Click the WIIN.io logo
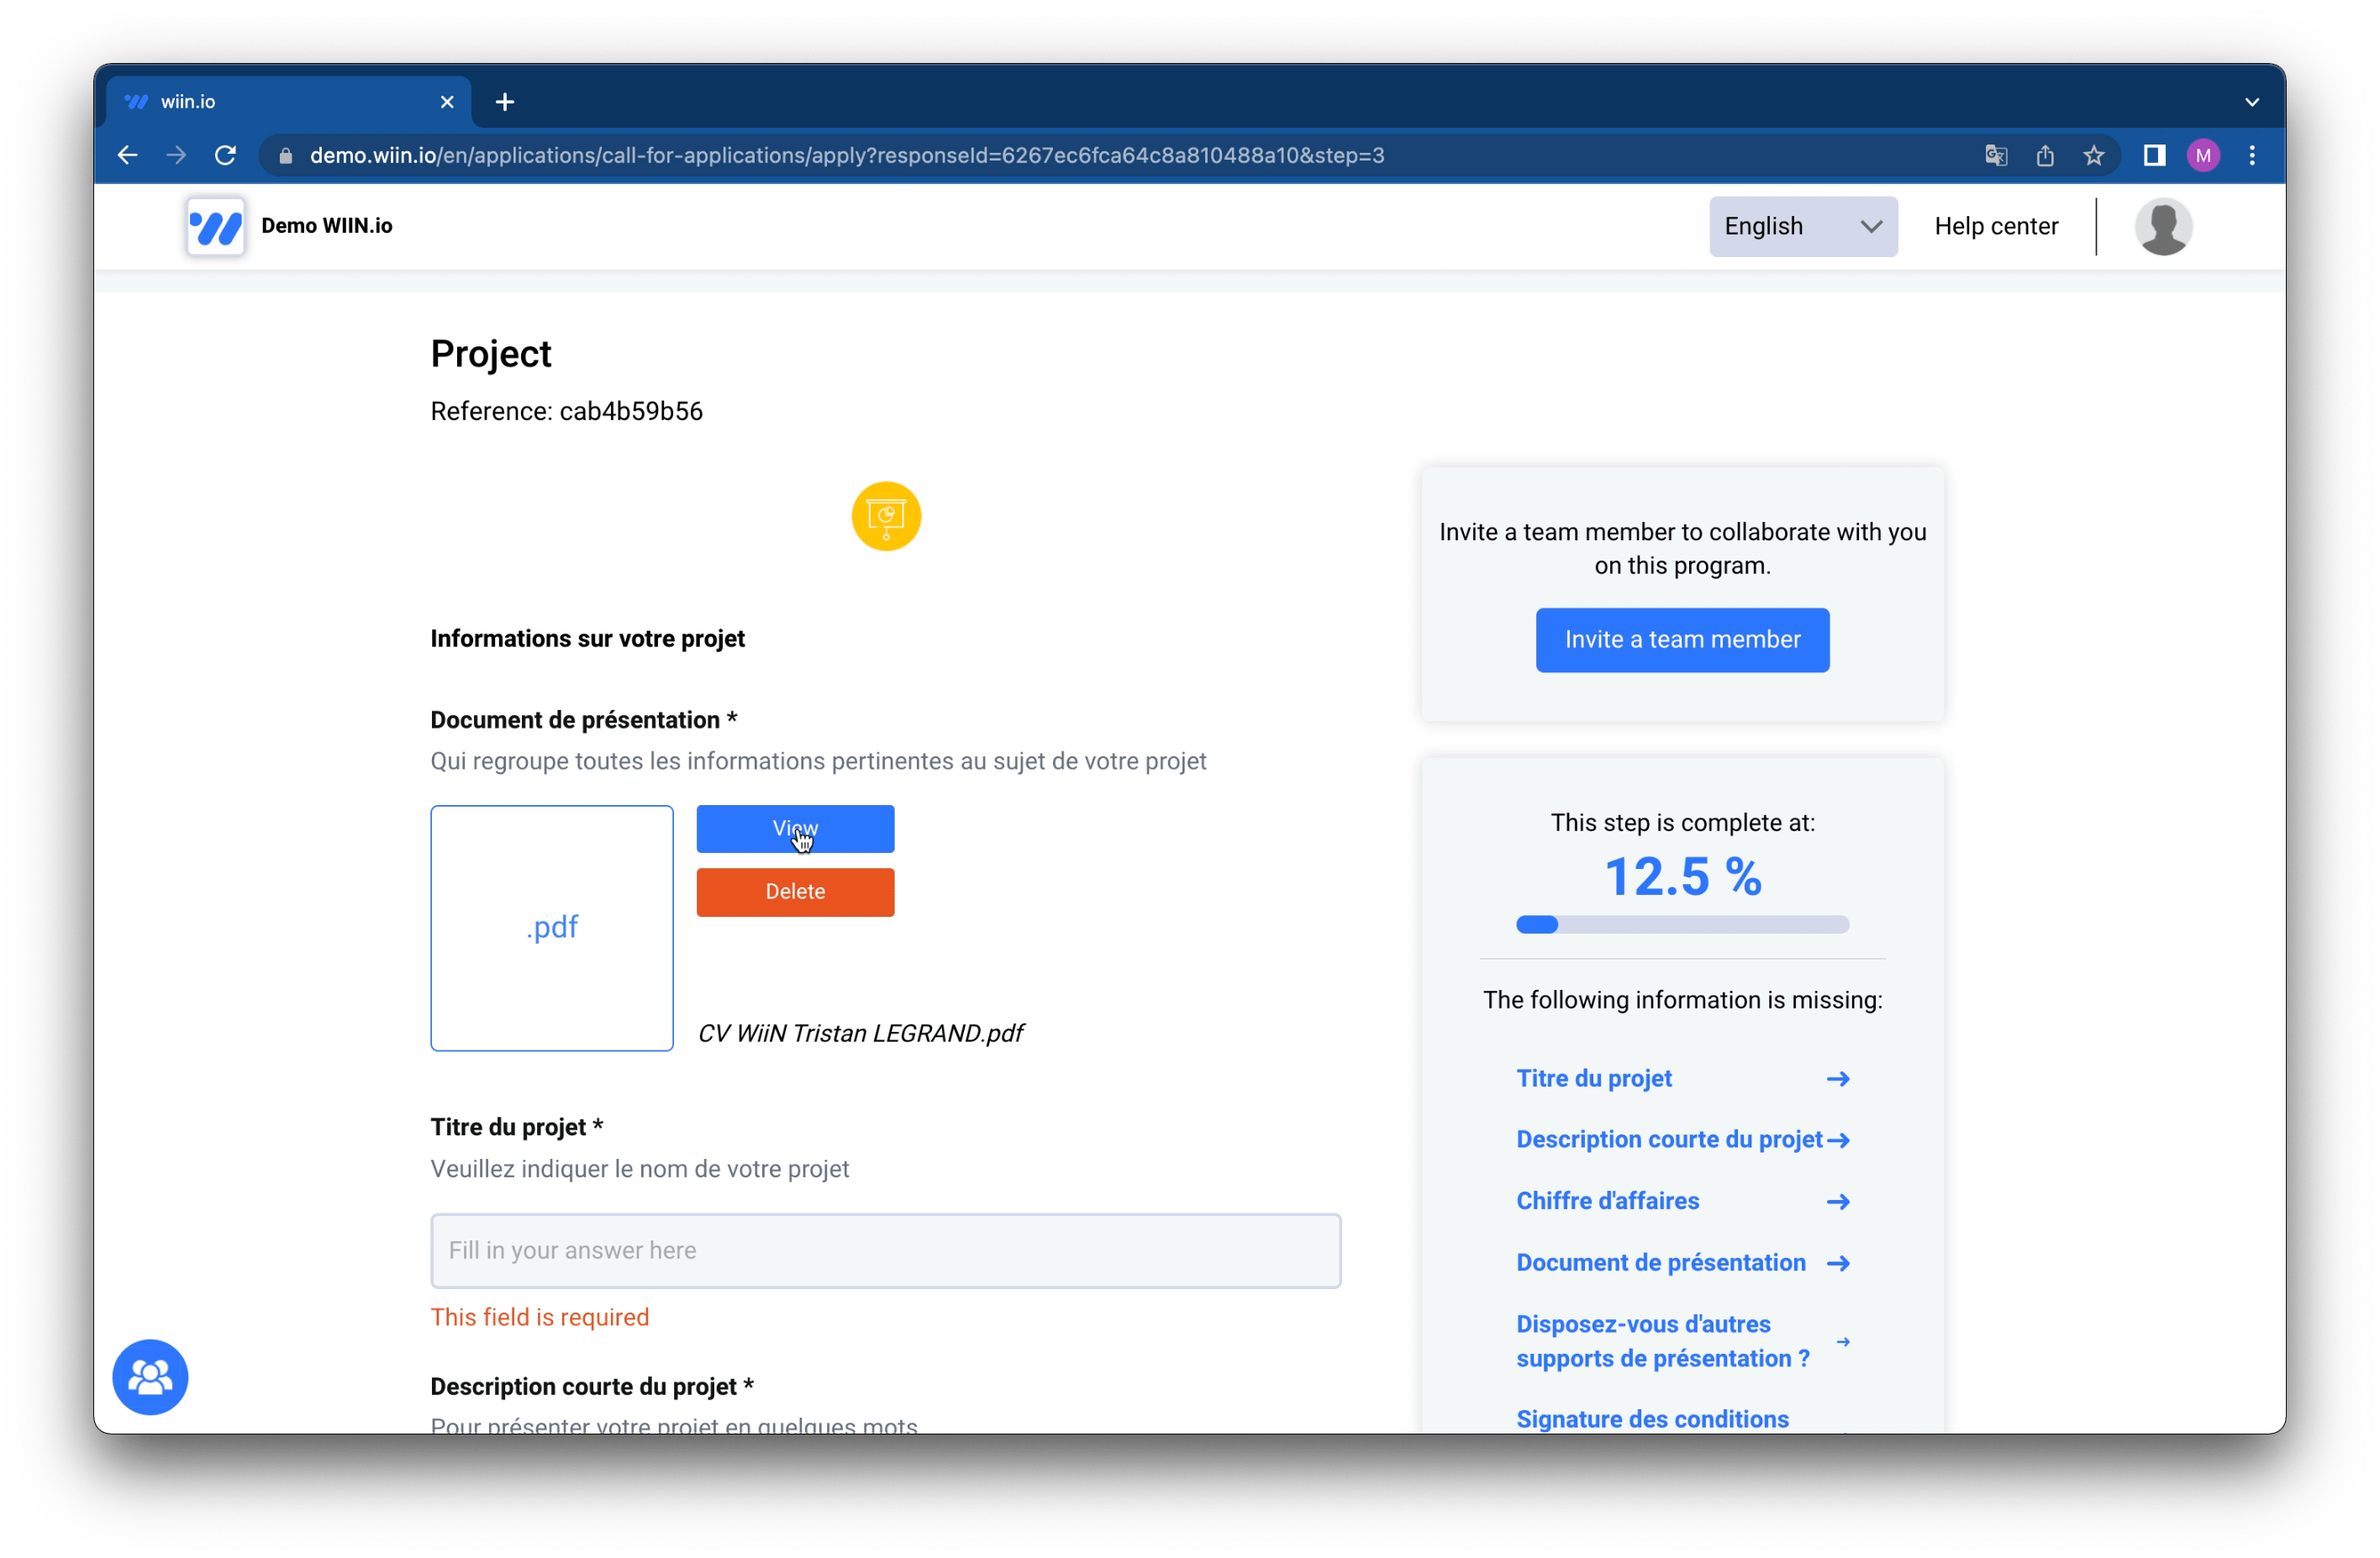 [x=215, y=226]
